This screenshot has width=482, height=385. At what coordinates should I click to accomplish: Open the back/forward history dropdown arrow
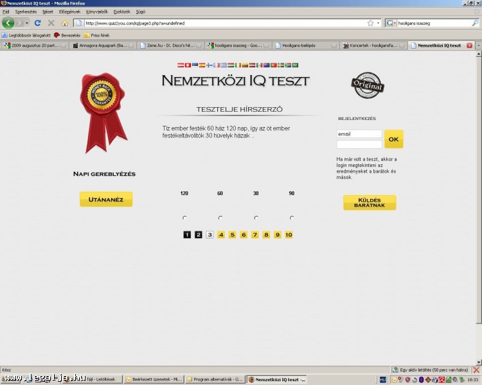(26, 23)
